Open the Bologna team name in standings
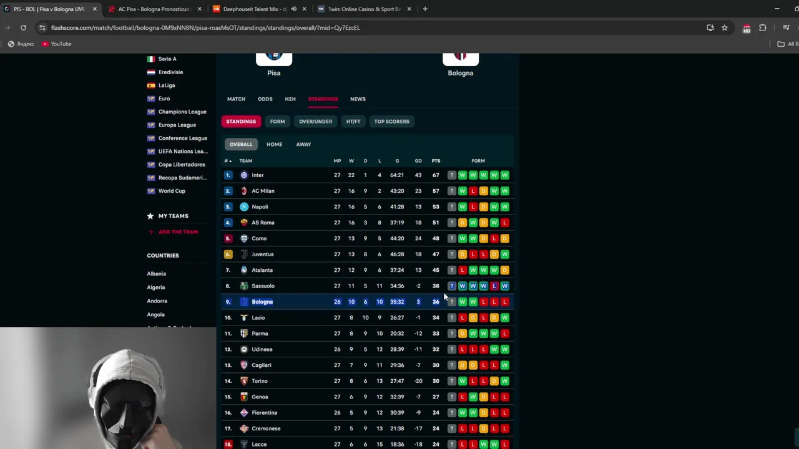799x449 pixels. (x=262, y=302)
